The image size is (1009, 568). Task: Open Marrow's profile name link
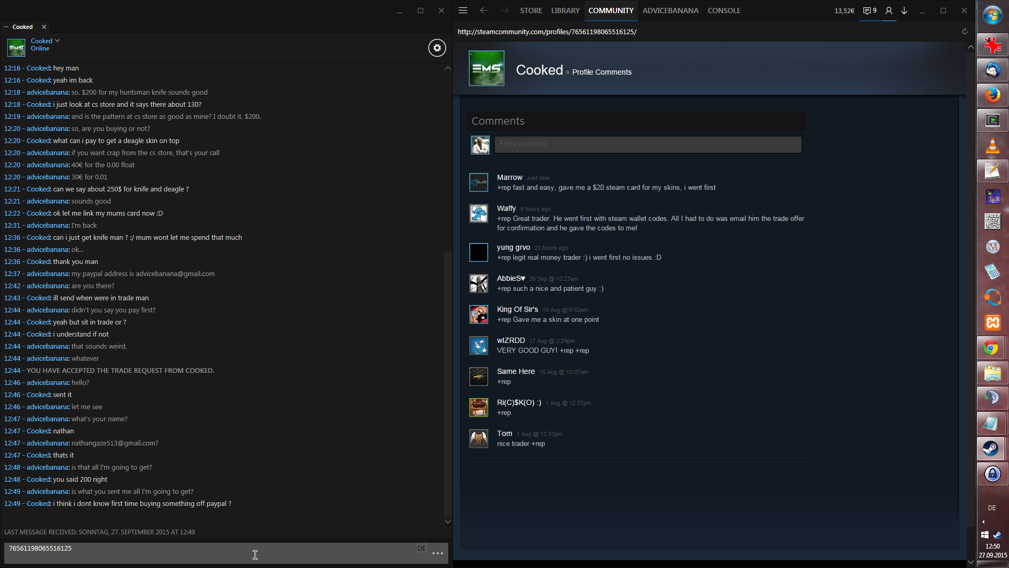point(509,177)
